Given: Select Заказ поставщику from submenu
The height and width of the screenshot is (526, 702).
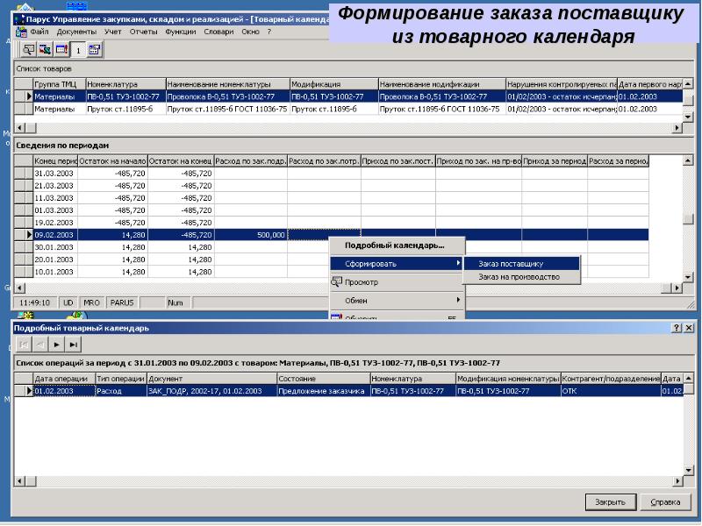Looking at the screenshot, I should tap(512, 263).
